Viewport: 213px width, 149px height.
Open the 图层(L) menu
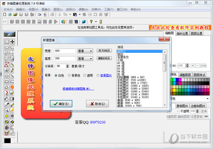tap(58, 10)
